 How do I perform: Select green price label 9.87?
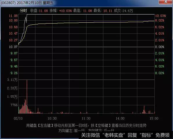14,53
